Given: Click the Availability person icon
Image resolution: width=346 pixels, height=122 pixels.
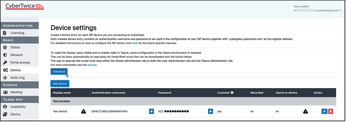Looking at the screenshot, I should point(5,107).
